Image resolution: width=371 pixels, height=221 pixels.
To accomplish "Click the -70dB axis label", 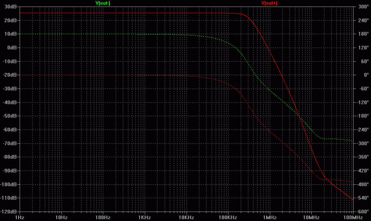I will [x=10, y=143].
